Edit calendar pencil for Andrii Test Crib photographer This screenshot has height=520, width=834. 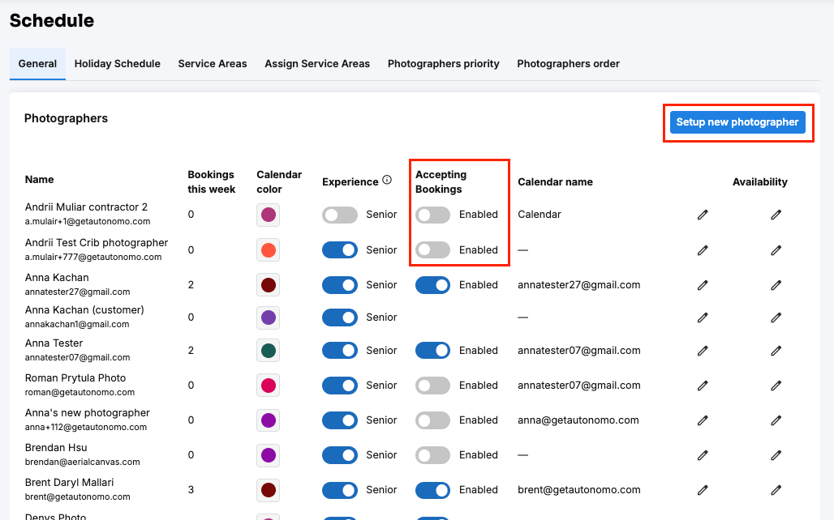point(703,250)
